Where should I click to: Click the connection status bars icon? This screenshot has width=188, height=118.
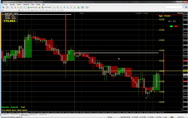tap(172, 117)
